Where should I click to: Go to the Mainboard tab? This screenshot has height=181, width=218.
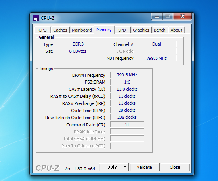click(x=82, y=30)
